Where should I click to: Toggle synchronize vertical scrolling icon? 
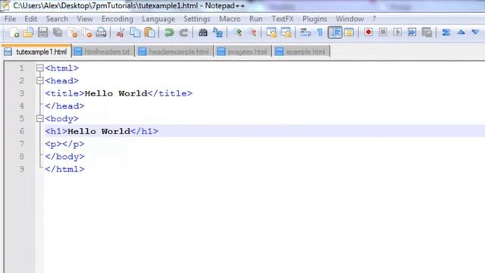coord(271,33)
